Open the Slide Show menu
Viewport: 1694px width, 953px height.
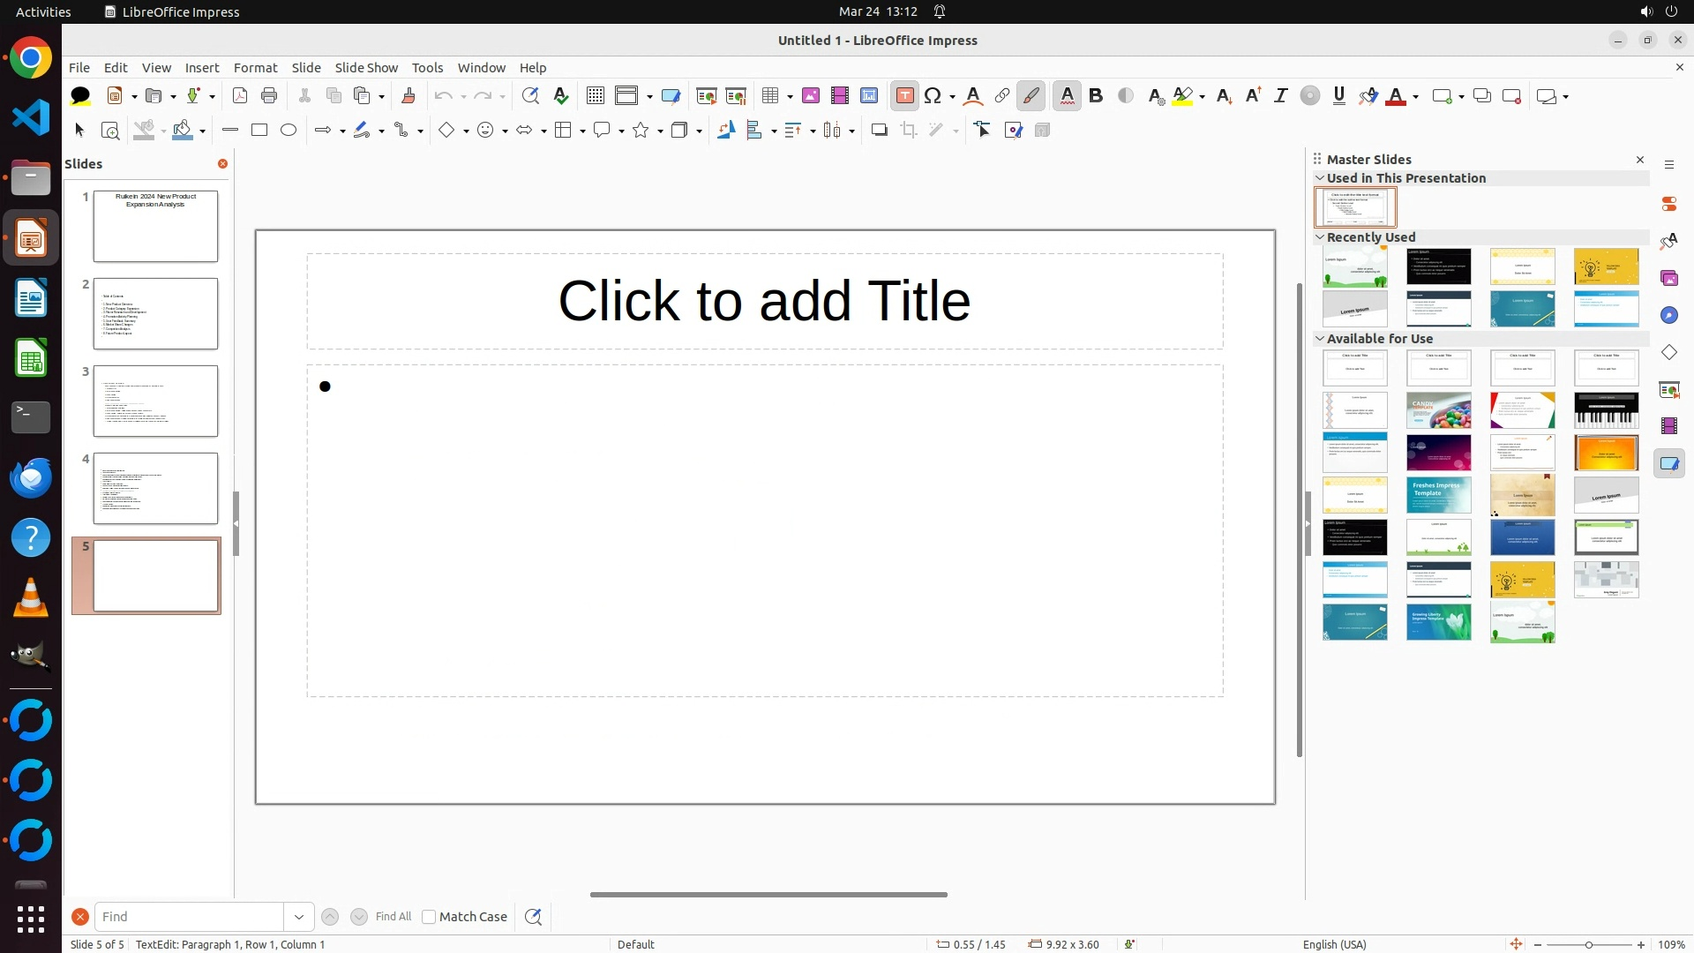coord(366,68)
